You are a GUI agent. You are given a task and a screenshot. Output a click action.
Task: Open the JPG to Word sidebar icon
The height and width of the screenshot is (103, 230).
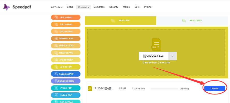[56, 17]
